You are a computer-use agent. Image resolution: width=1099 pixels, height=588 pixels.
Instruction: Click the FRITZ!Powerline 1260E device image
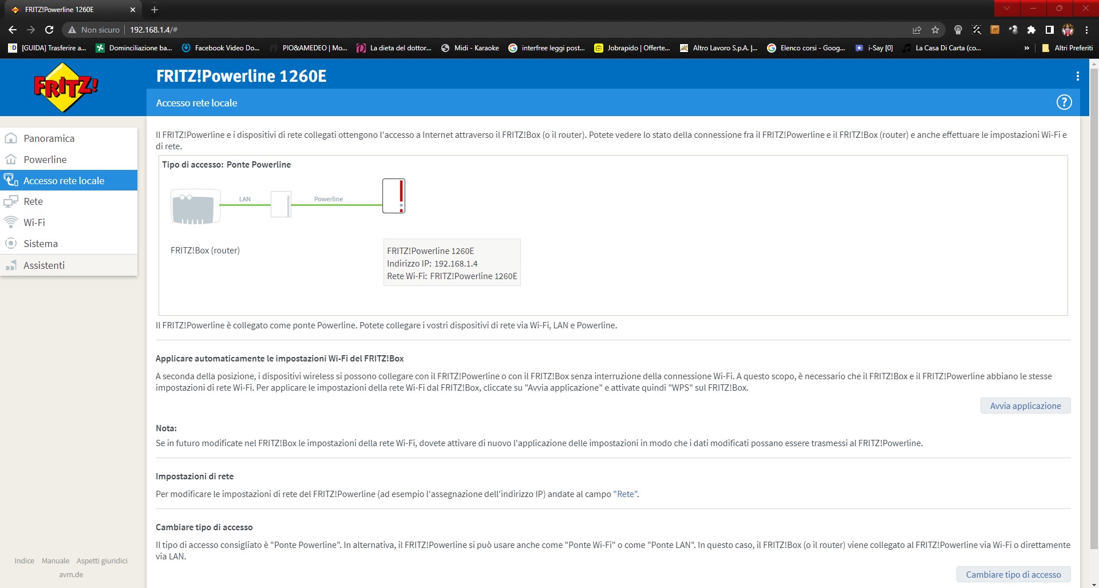[x=394, y=196]
